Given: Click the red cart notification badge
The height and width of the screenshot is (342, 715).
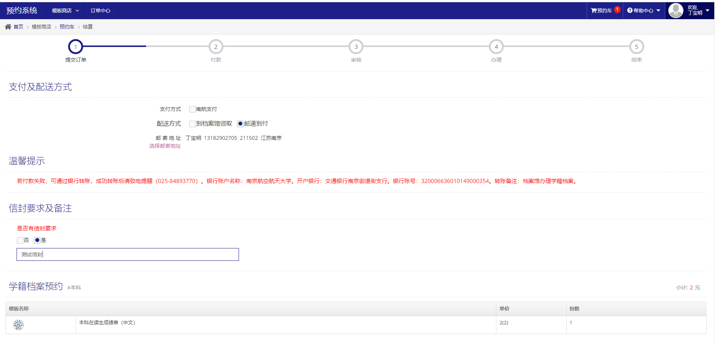Looking at the screenshot, I should coord(617,9).
